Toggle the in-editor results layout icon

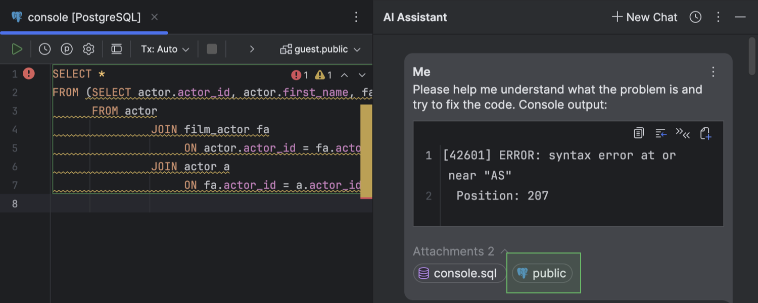pyautogui.click(x=117, y=49)
